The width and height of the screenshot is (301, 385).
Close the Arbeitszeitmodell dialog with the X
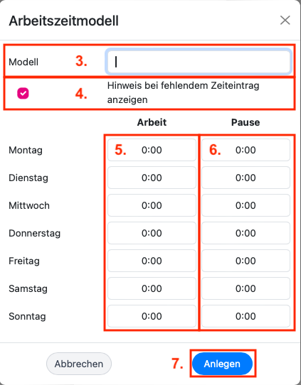pos(285,21)
